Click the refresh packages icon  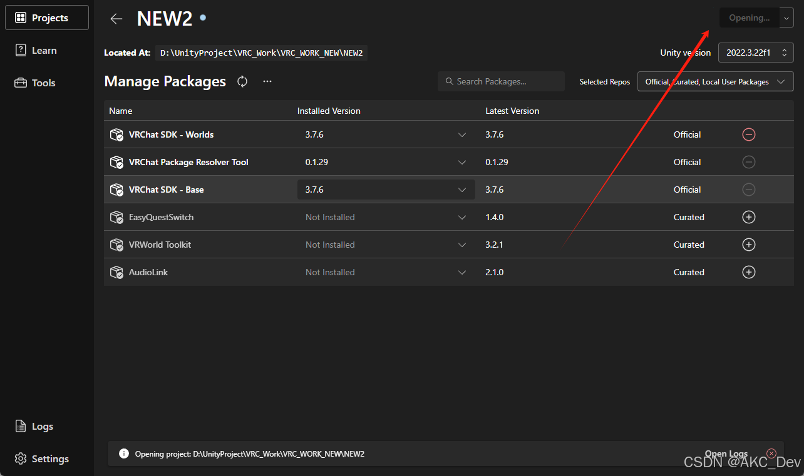click(x=242, y=81)
